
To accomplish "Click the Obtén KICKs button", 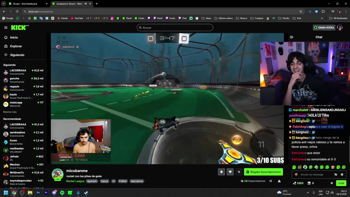I will 324,28.
